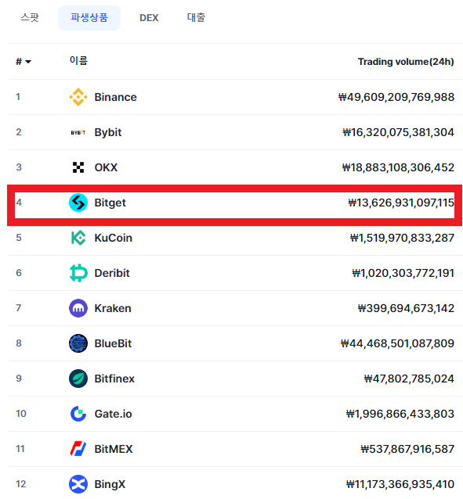Click the BingX logo icon

(x=78, y=484)
